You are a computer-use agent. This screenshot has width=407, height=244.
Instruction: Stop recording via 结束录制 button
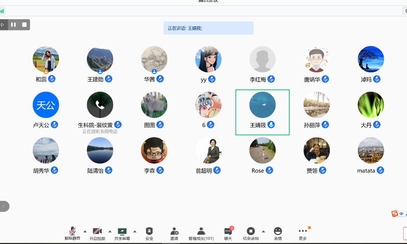(250, 233)
